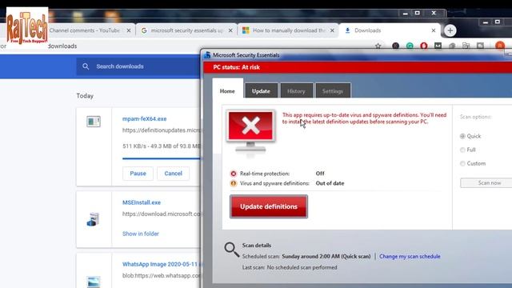Cancel the mpam-feX64.exe download

pyautogui.click(x=173, y=174)
